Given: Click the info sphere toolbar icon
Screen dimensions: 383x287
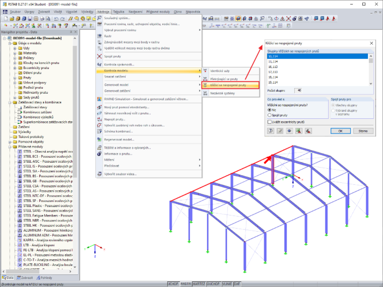Looking at the screenshot, I should point(295,19).
